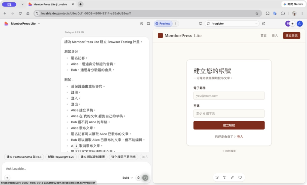Viewport: 307px width, 185px height.
Task: Select the text edit T tool
Action: (x=225, y=178)
